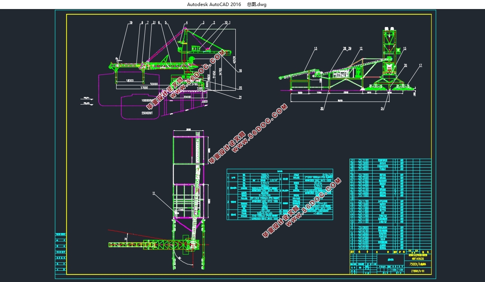Click the title bar text 总图.dwg

coord(256,5)
